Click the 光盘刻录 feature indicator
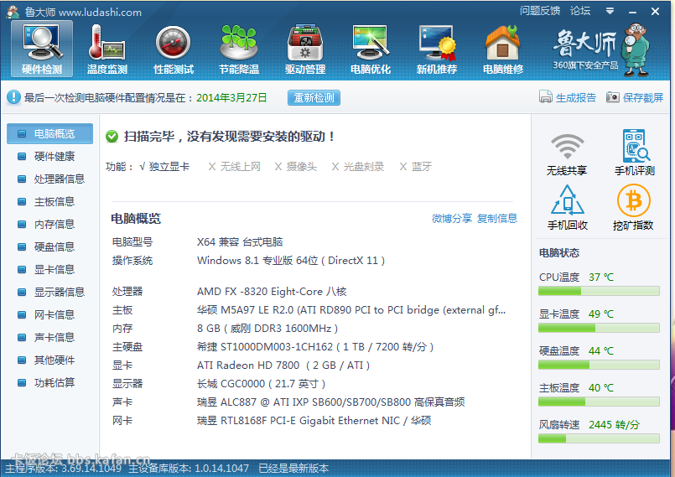This screenshot has height=477, width=675. click(358, 167)
